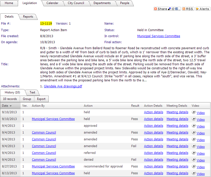Viewport: 211px width, 177px height.
Task: Open Meeting details for referred row
Action: (x=177, y=153)
